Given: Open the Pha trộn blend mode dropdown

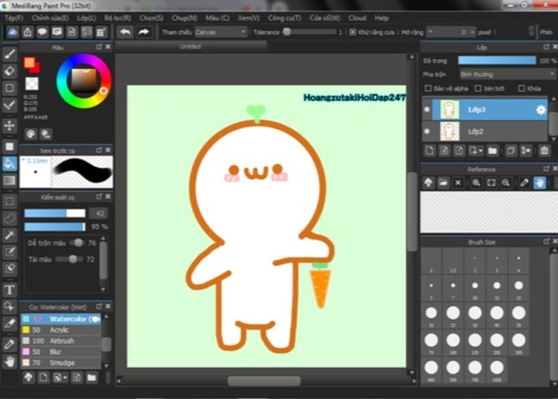Looking at the screenshot, I should click(507, 75).
